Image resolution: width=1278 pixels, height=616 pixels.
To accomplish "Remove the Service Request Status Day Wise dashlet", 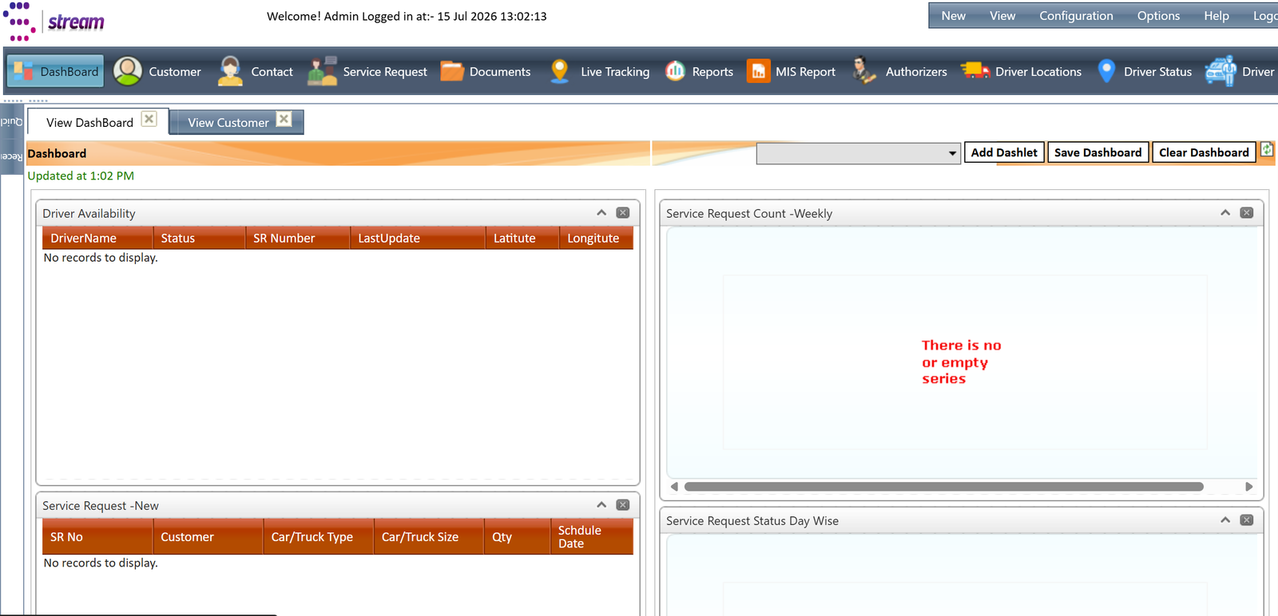I will (1247, 520).
